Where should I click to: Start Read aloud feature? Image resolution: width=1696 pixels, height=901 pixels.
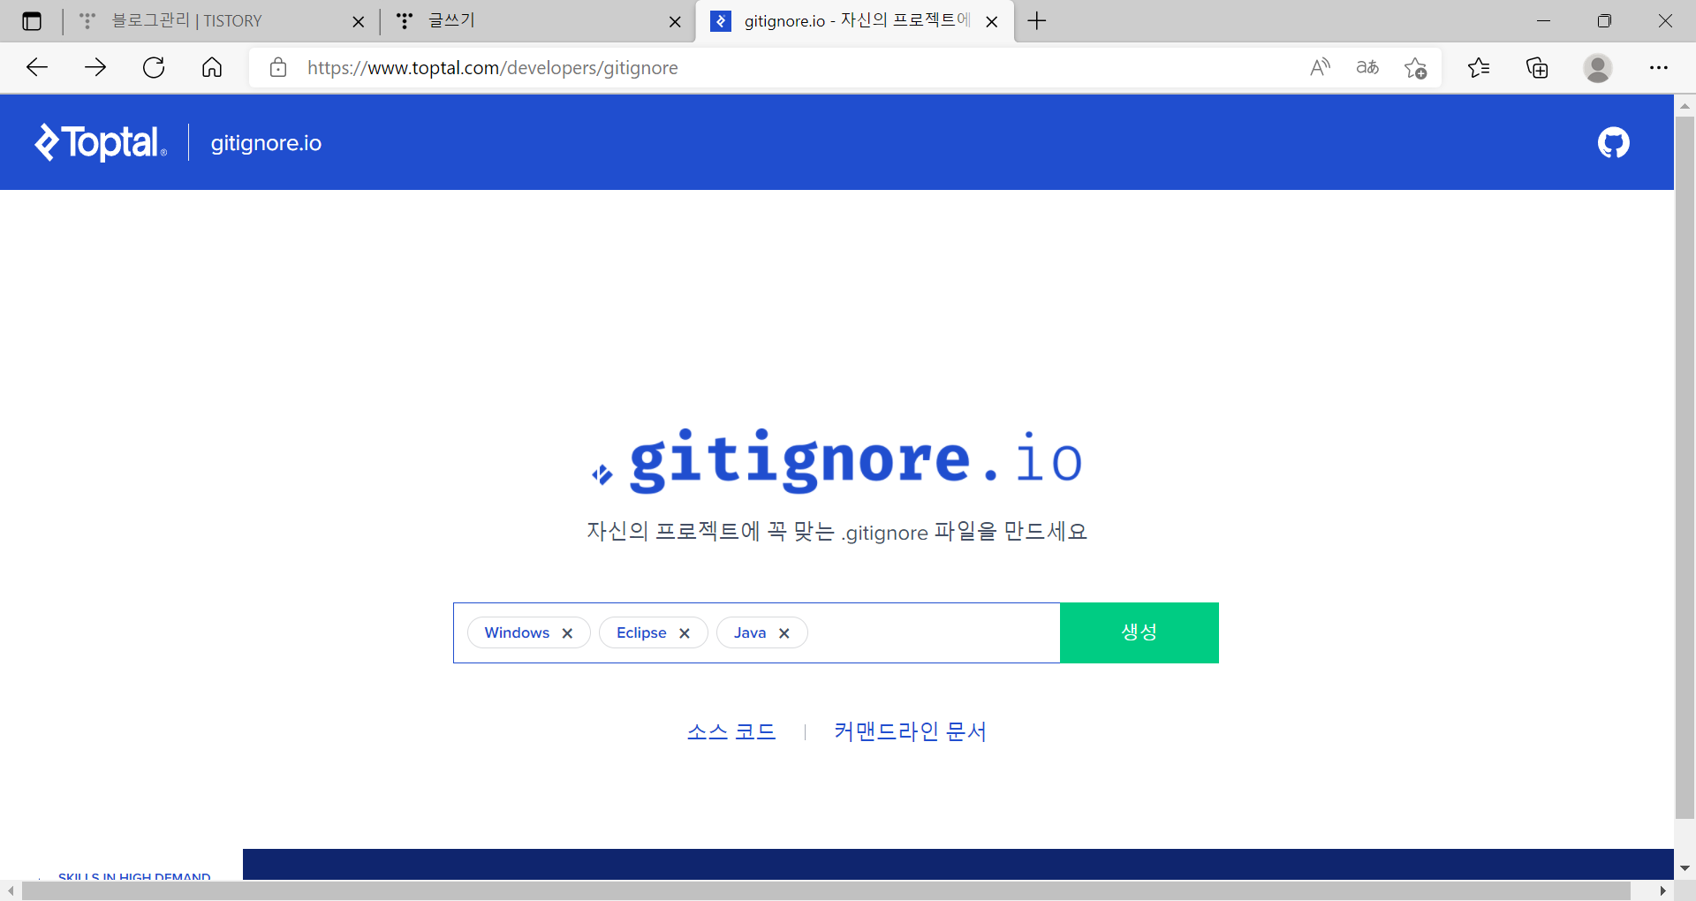pos(1320,67)
